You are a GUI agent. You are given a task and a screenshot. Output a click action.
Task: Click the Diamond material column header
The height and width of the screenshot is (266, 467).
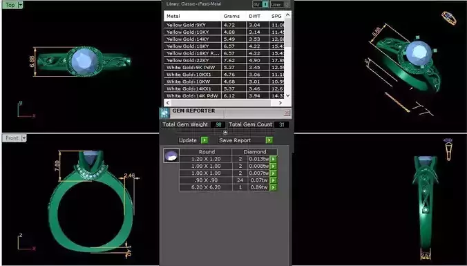[x=255, y=151]
